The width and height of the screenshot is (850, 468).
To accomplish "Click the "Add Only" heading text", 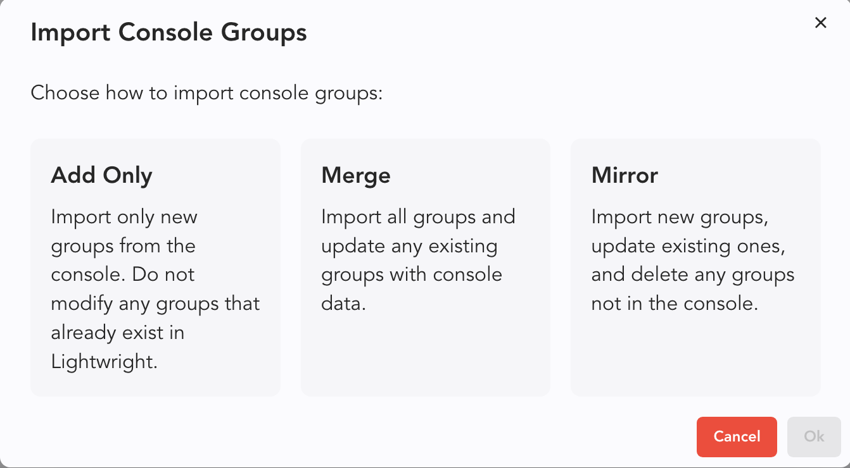I will pos(101,175).
